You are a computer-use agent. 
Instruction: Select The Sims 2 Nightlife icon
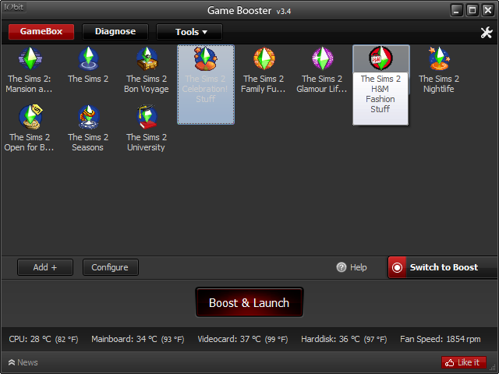tap(439, 60)
